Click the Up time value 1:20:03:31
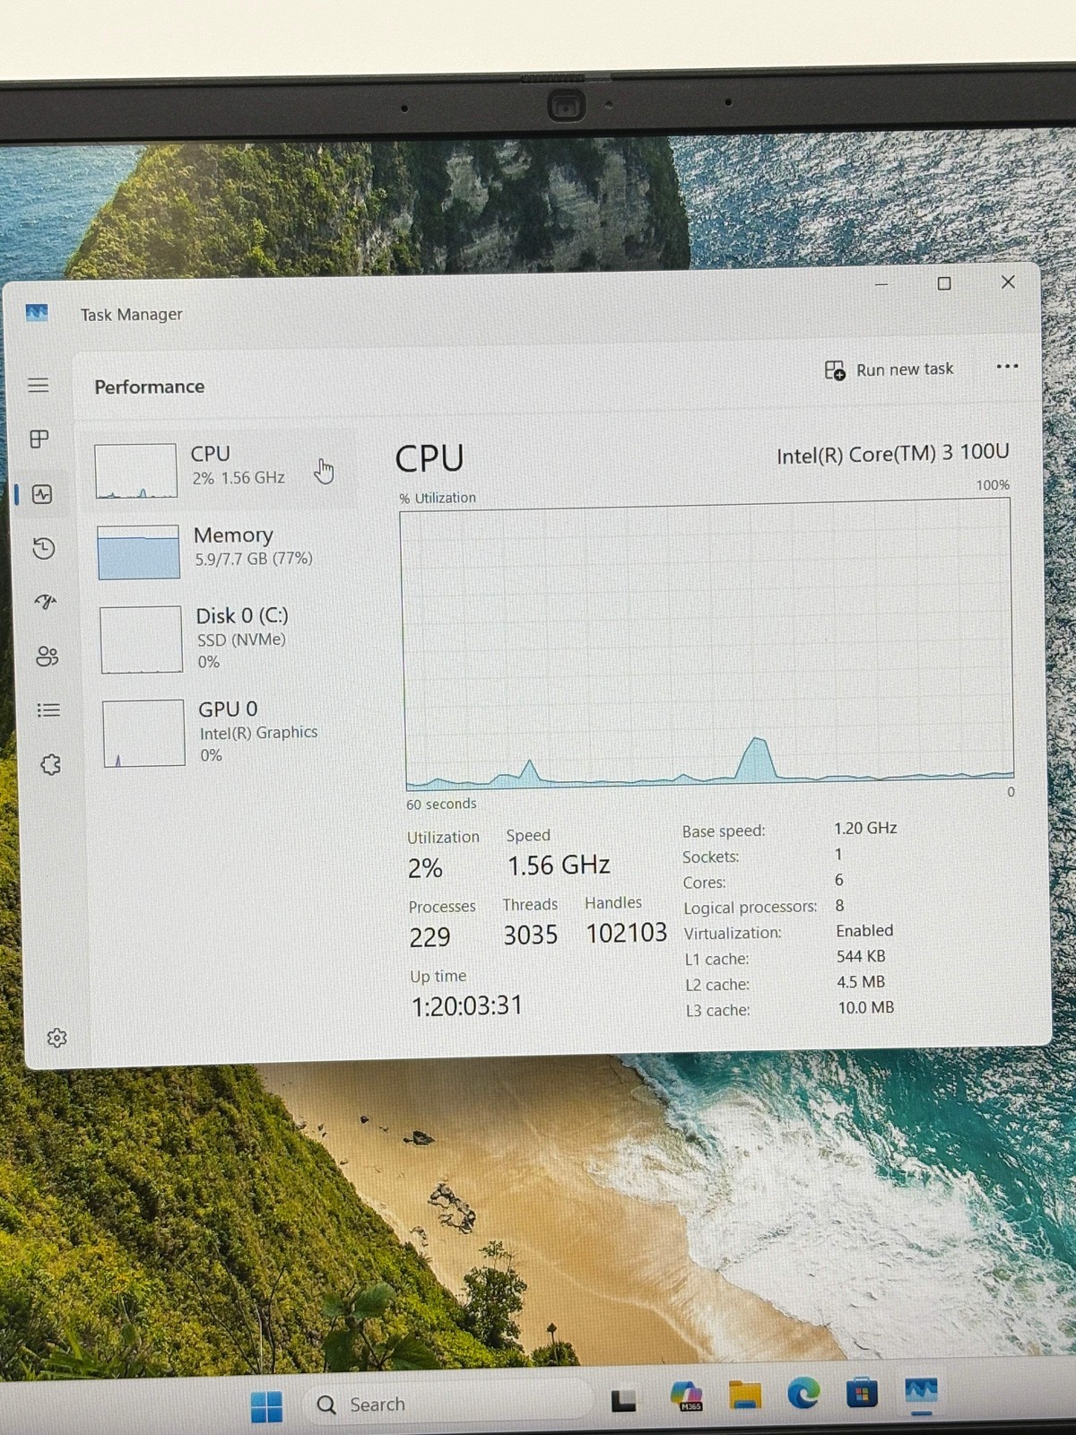Viewport: 1076px width, 1435px height. coord(466,1005)
